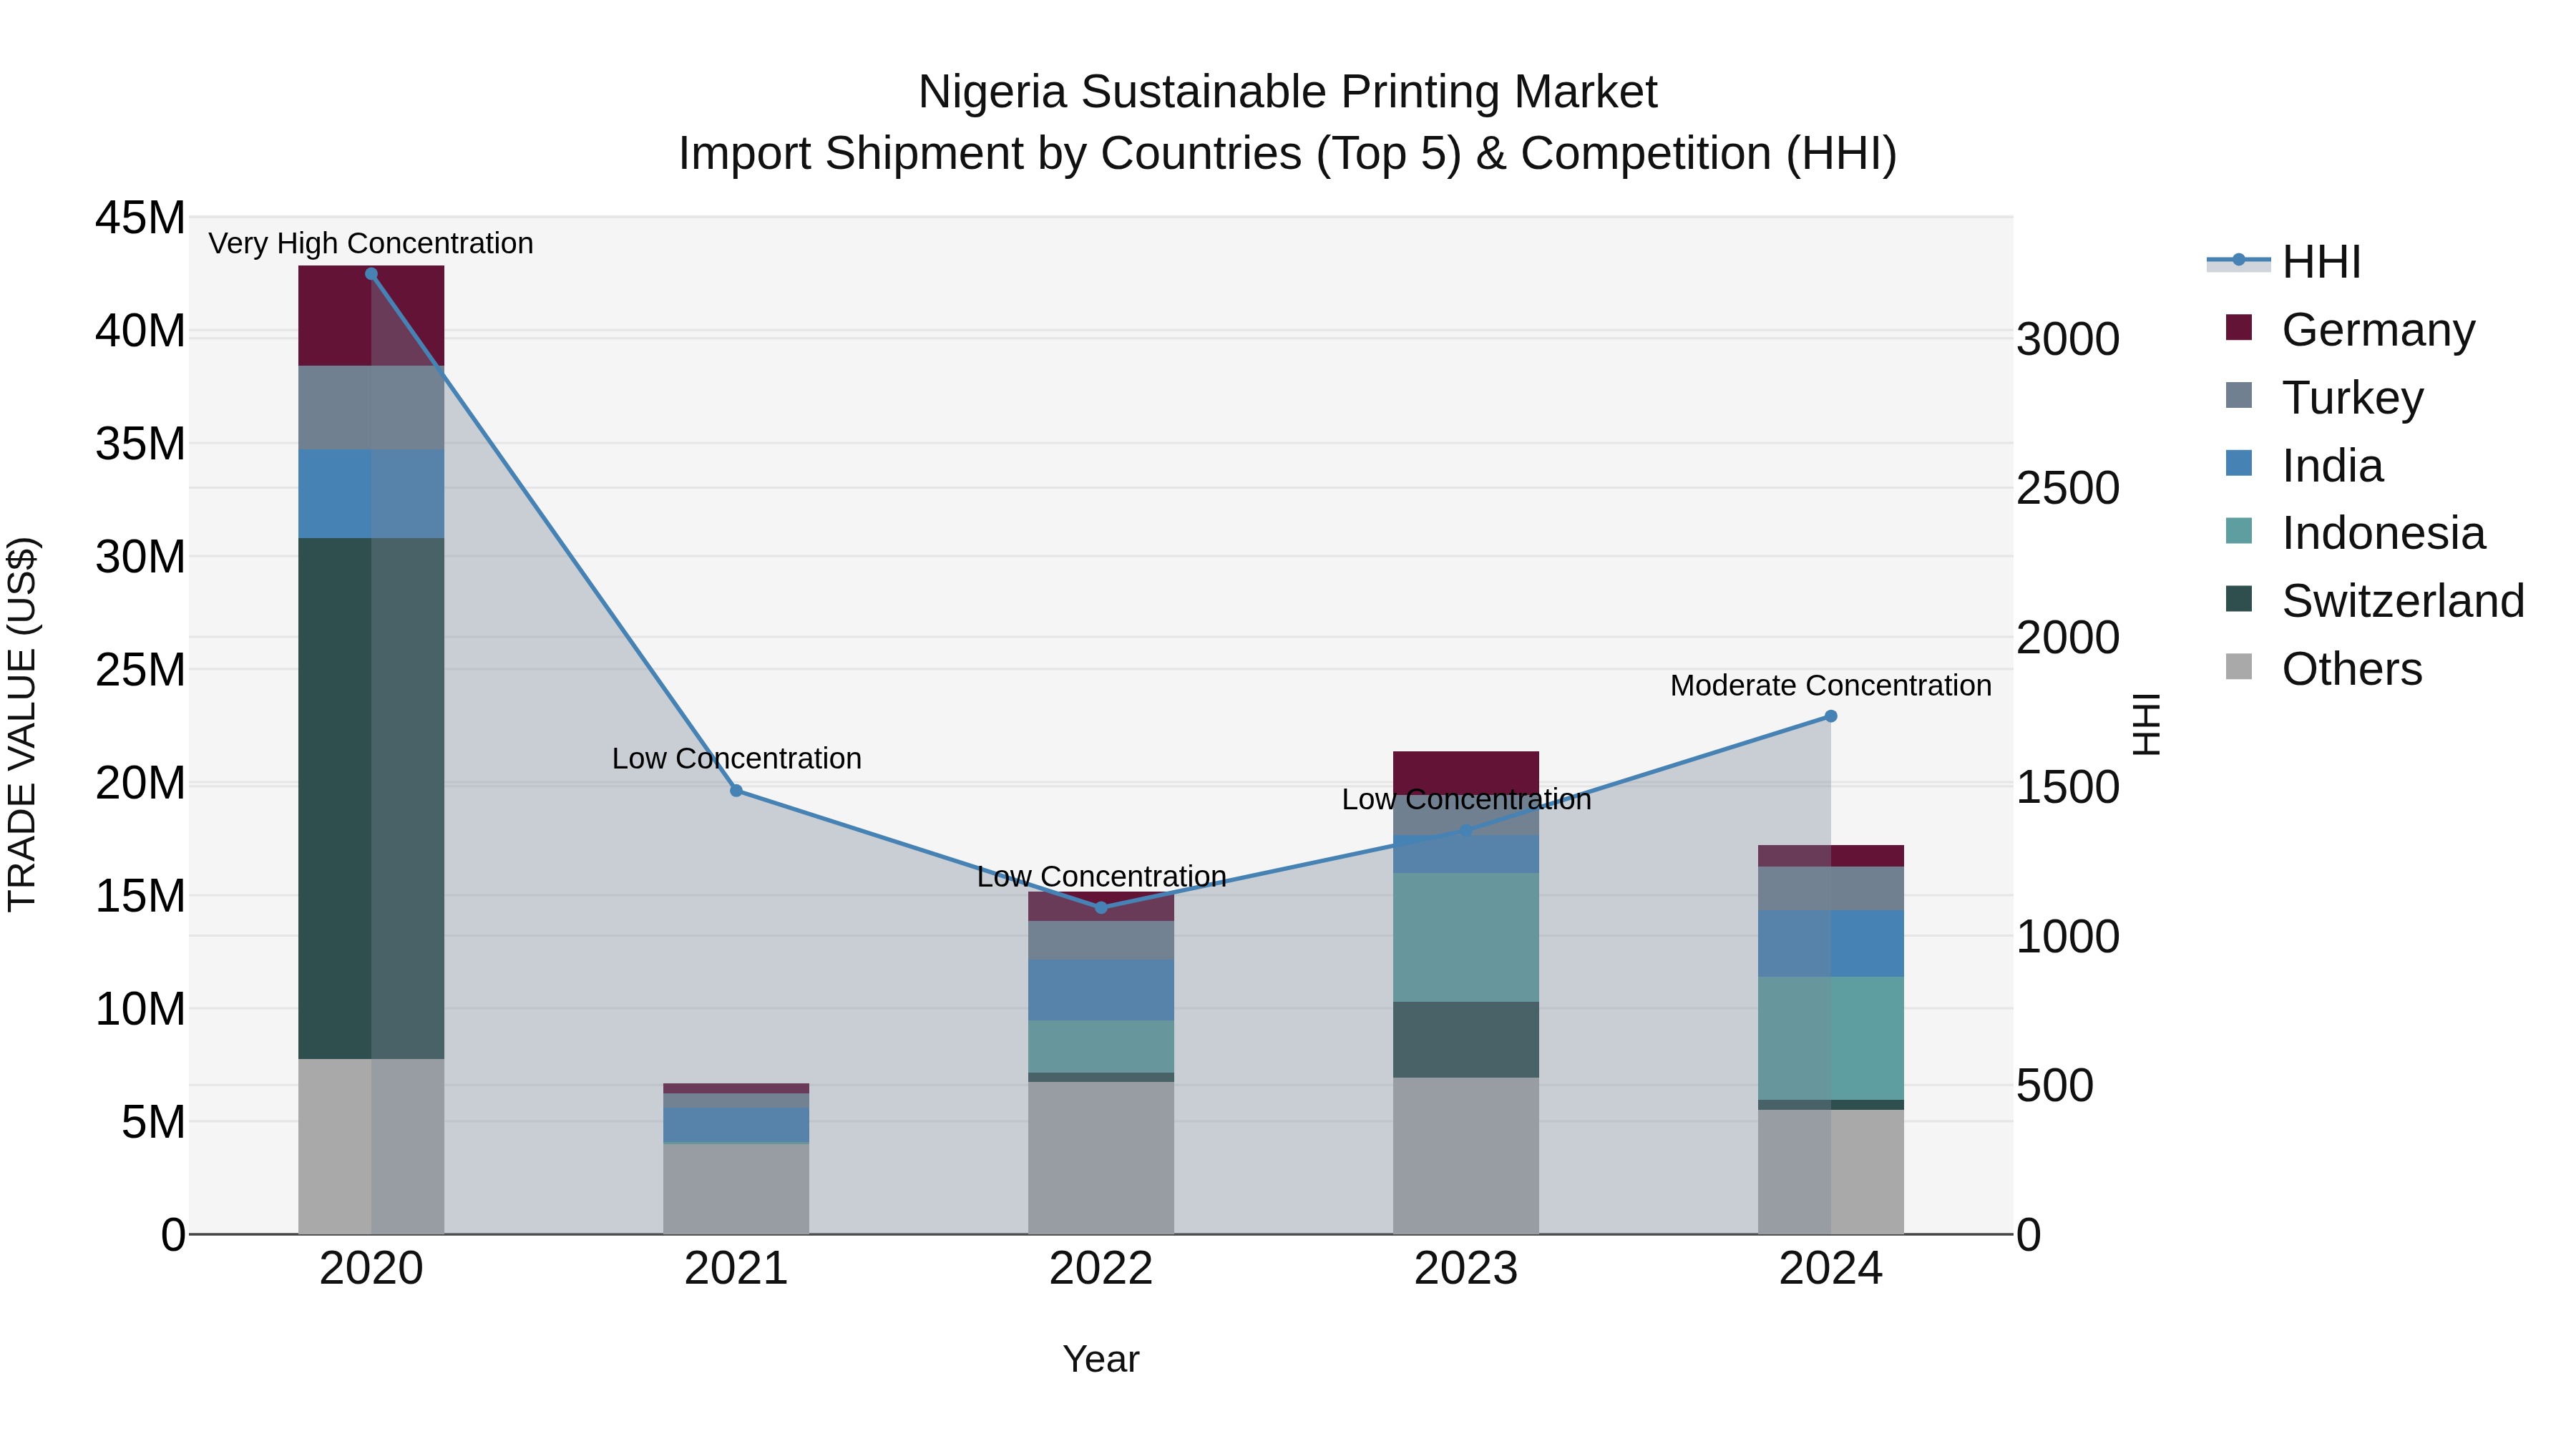Screen dimensions: 2576x1449
Task: Click the India segment of the 2021 bar
Action: click(x=736, y=1124)
